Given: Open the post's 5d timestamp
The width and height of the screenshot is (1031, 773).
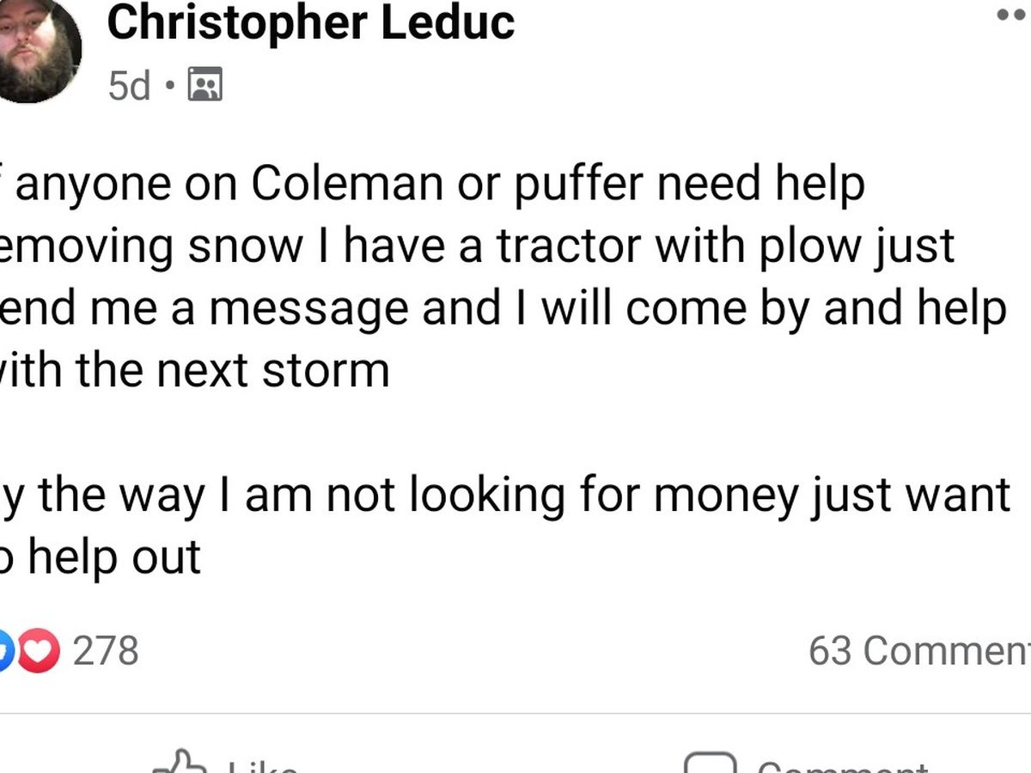Looking at the screenshot, I should [129, 85].
